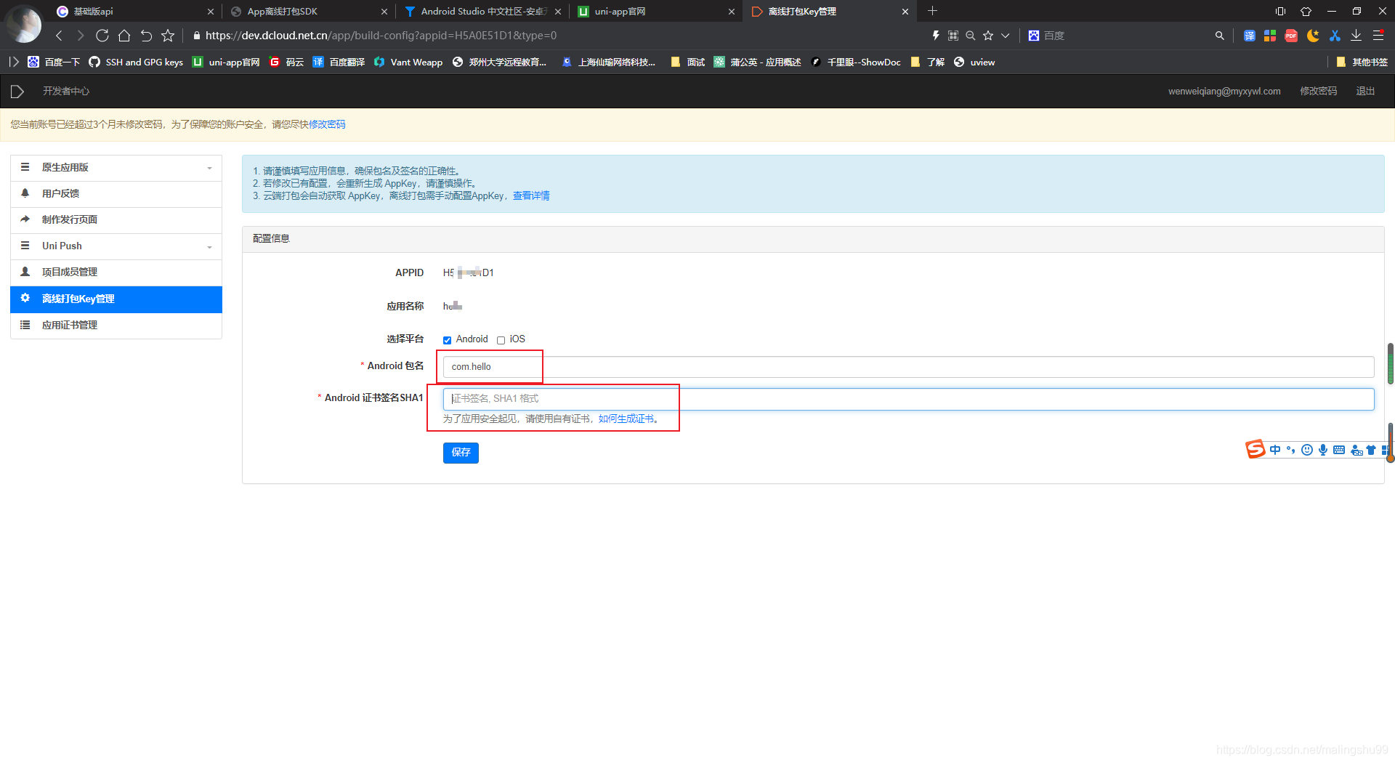Toggle the iOS platform checkbox
The width and height of the screenshot is (1395, 763).
click(501, 340)
